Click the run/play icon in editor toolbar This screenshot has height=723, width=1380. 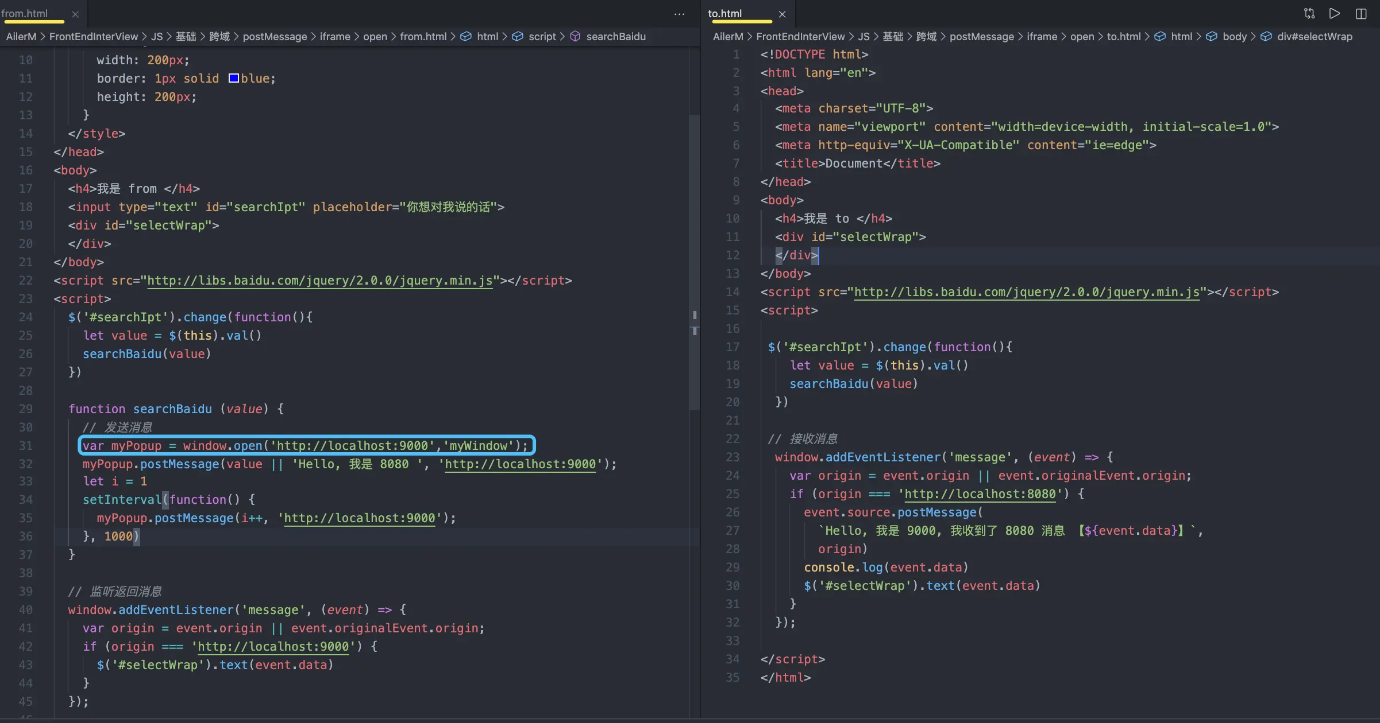1335,14
